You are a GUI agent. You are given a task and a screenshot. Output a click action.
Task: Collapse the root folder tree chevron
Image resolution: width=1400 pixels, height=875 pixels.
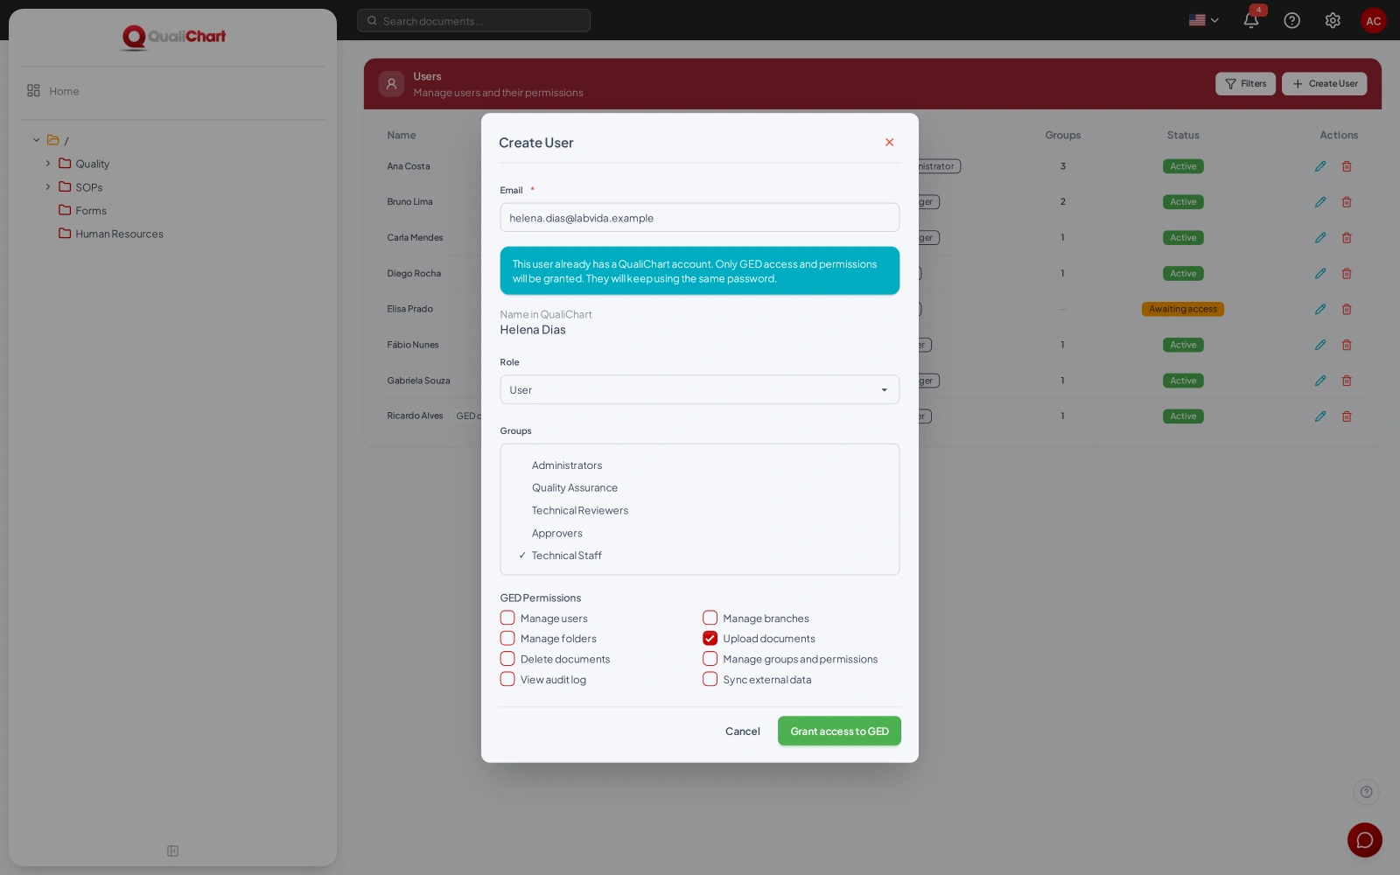37,140
